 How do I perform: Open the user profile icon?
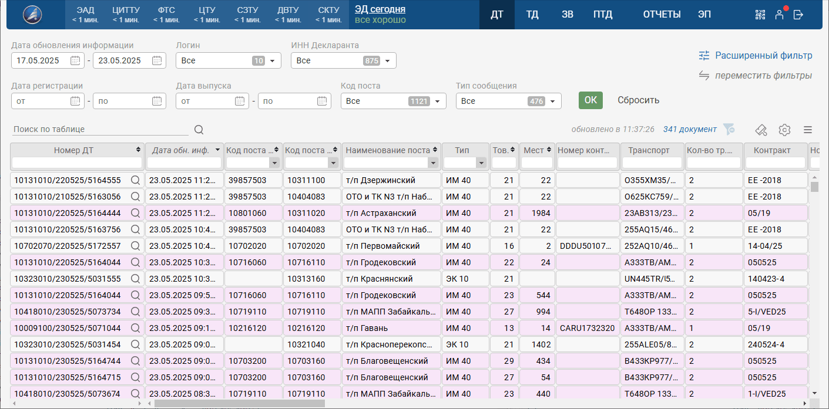click(x=779, y=15)
